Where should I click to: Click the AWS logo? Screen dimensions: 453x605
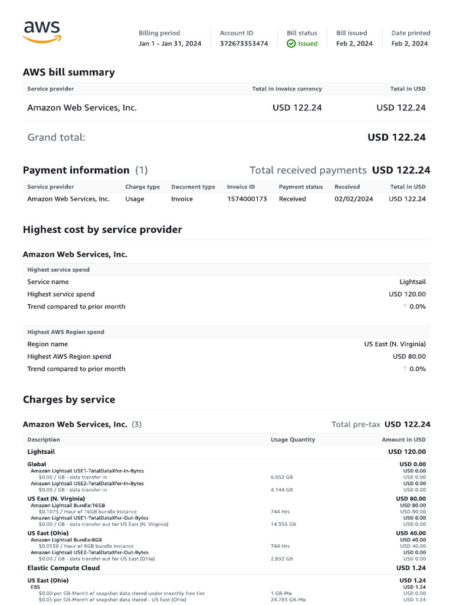tap(41, 32)
